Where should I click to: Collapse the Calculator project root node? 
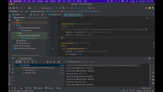tap(12, 18)
